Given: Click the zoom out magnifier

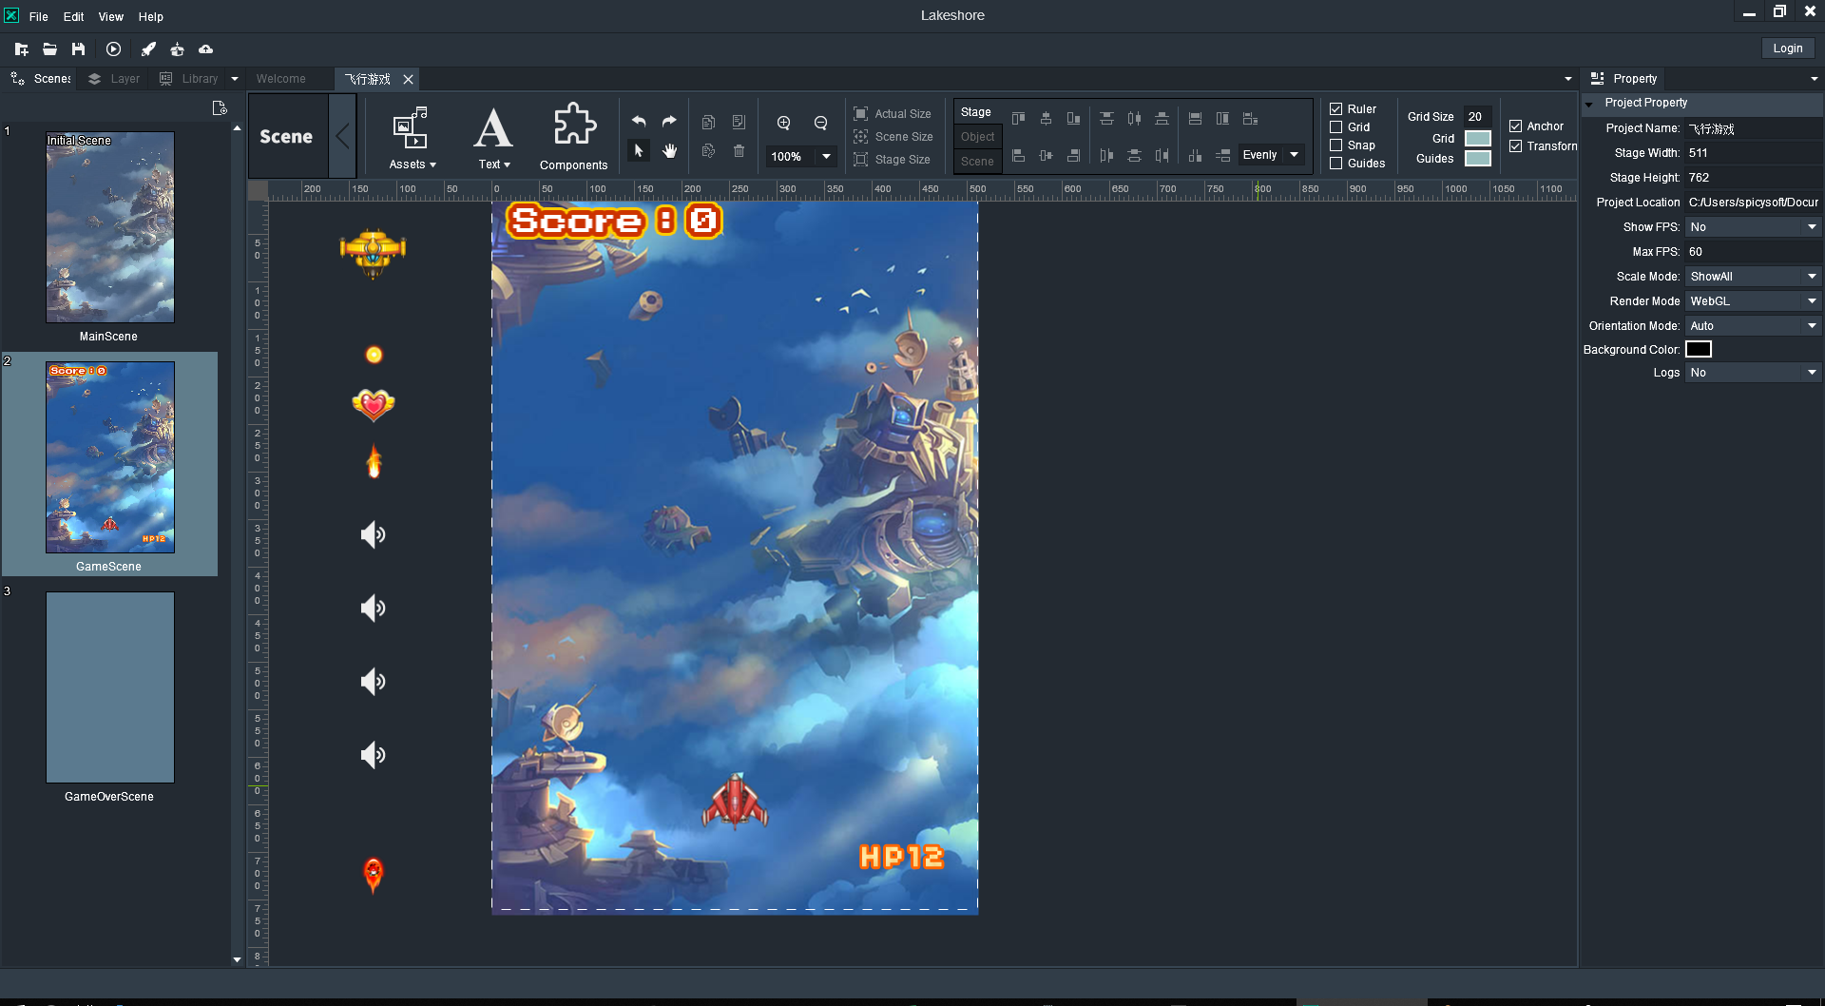Looking at the screenshot, I should pyautogui.click(x=820, y=123).
